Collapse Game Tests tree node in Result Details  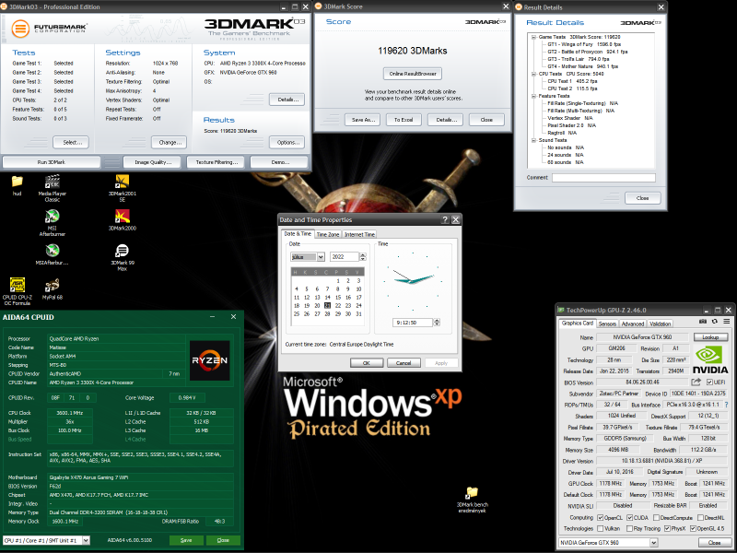click(534, 37)
